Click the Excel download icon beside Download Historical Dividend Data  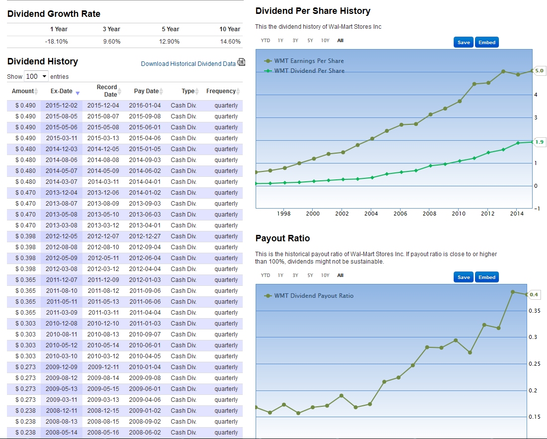tap(241, 62)
